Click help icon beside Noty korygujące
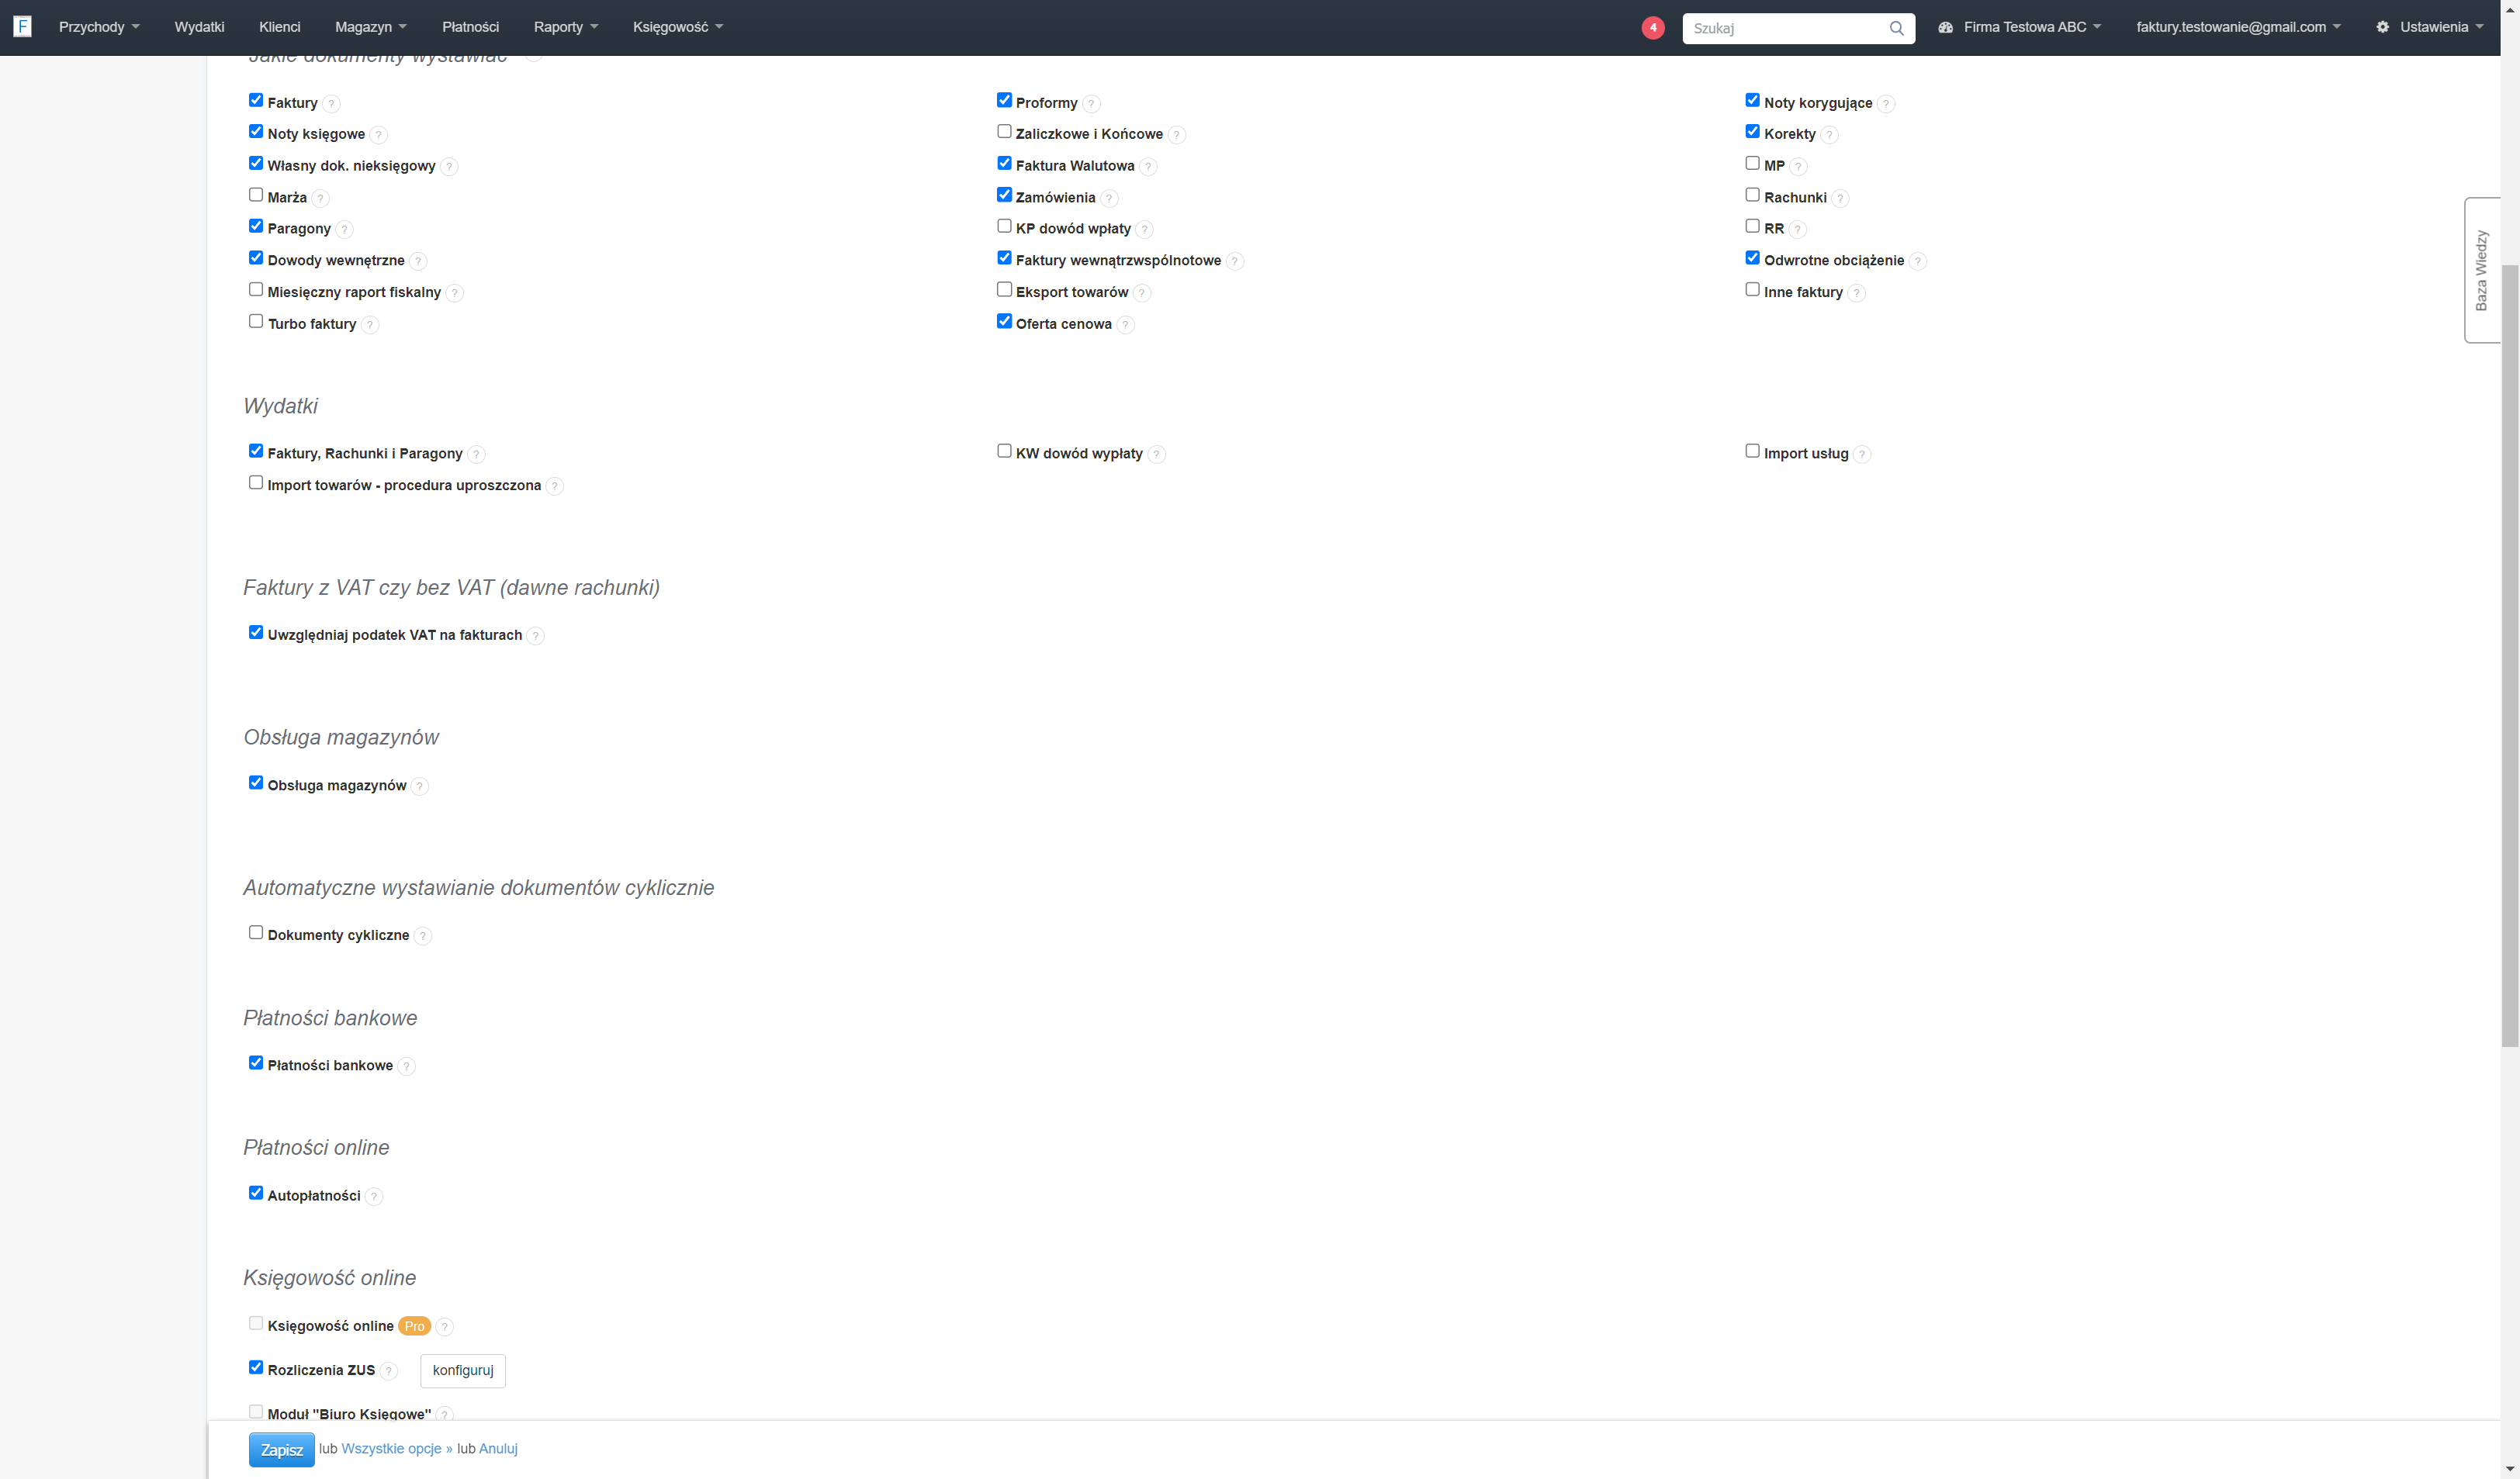Viewport: 2520px width, 1479px height. (1886, 104)
